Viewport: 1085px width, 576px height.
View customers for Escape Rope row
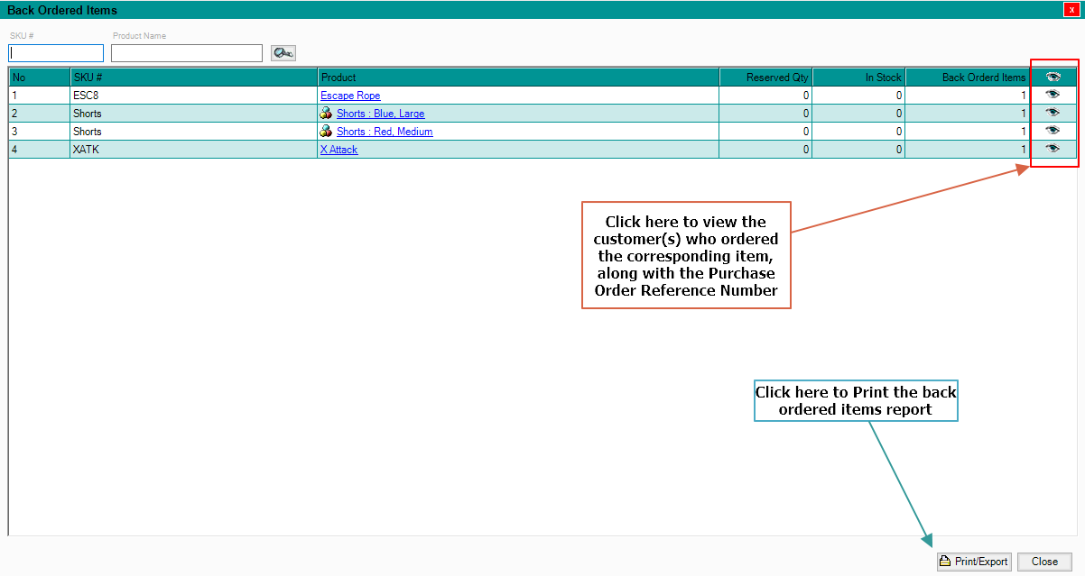(1053, 95)
